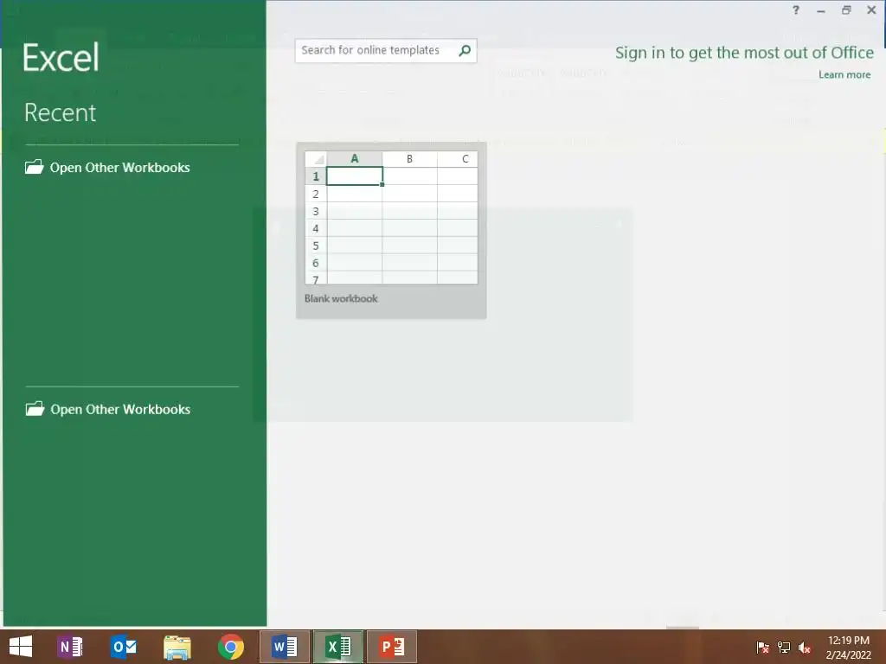This screenshot has width=886, height=664.
Task: Close the Excel start screen window
Action: coord(871,10)
